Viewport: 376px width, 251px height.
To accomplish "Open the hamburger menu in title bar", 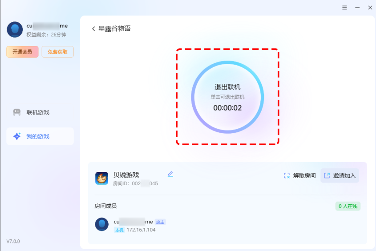I will (x=344, y=8).
